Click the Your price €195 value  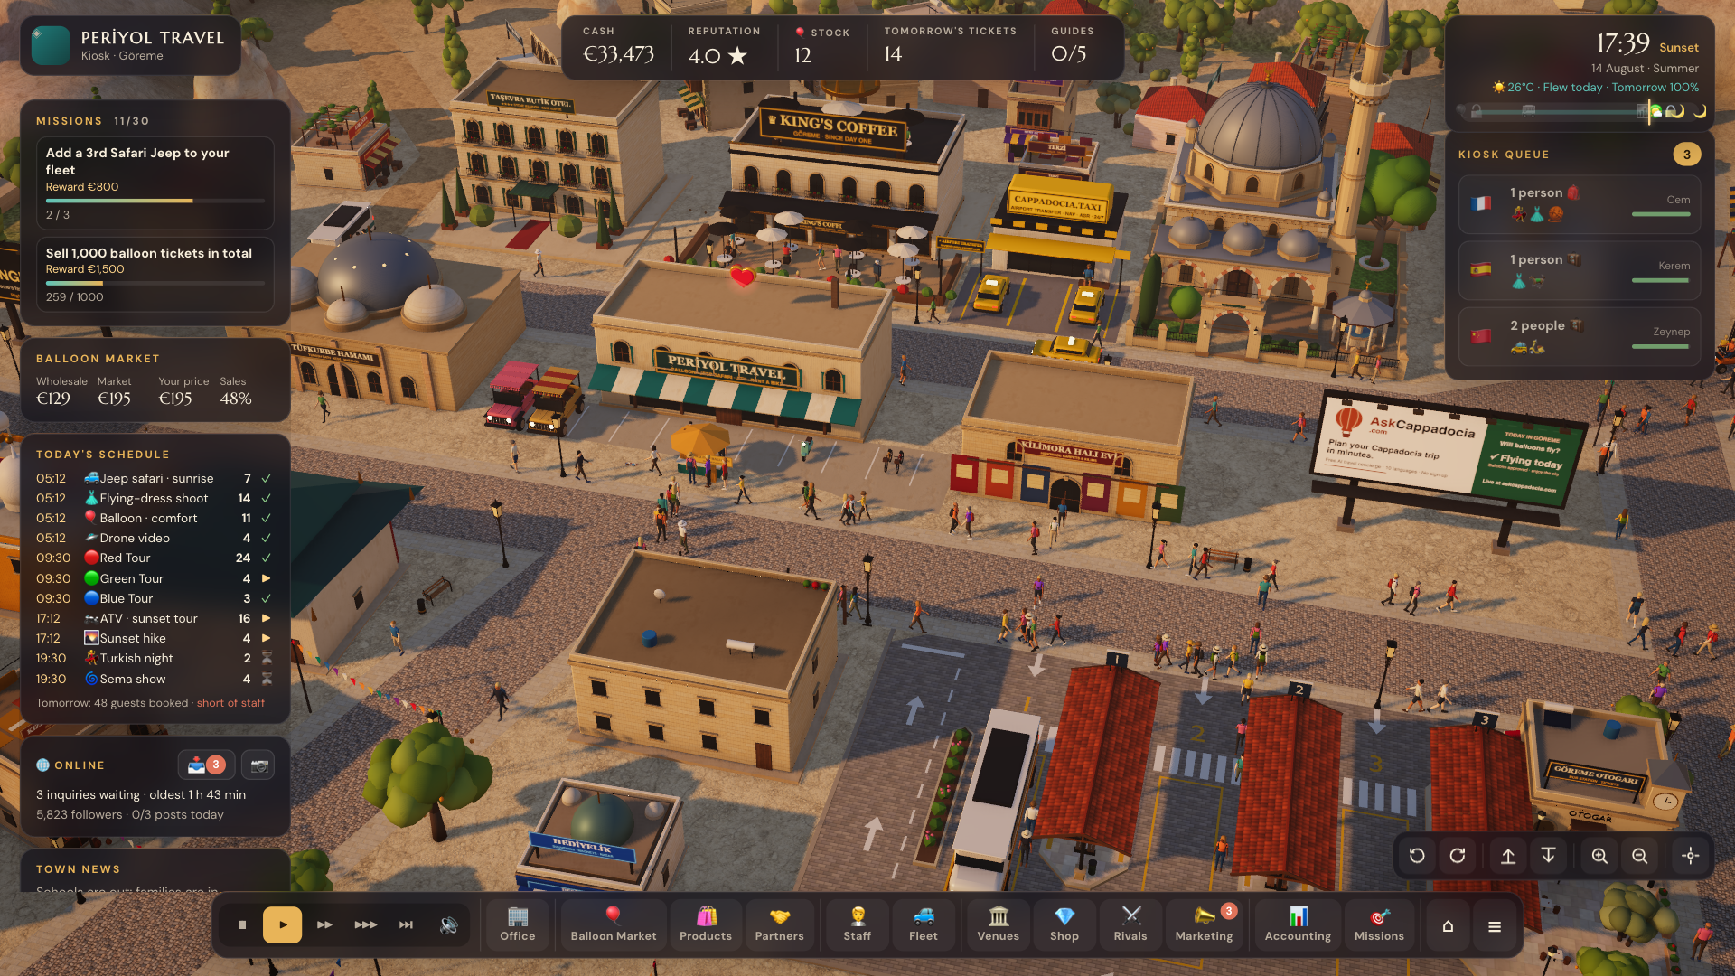pyautogui.click(x=175, y=399)
